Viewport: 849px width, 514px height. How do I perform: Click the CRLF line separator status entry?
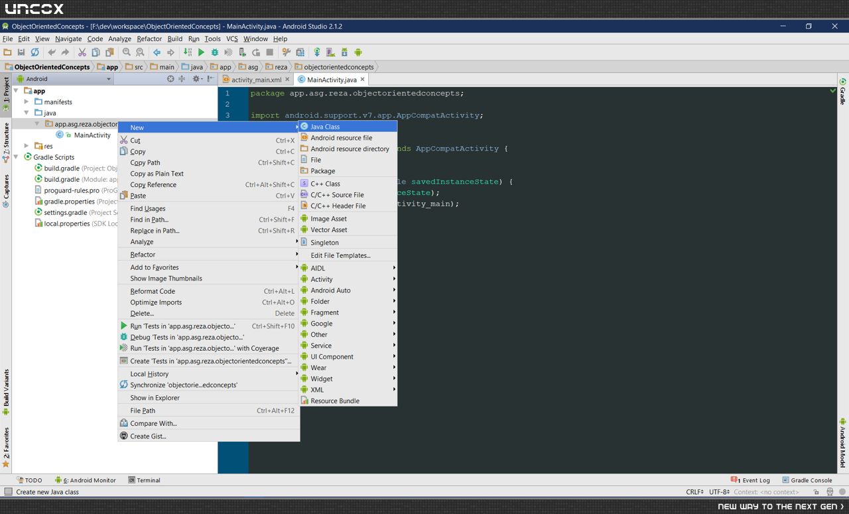[694, 492]
